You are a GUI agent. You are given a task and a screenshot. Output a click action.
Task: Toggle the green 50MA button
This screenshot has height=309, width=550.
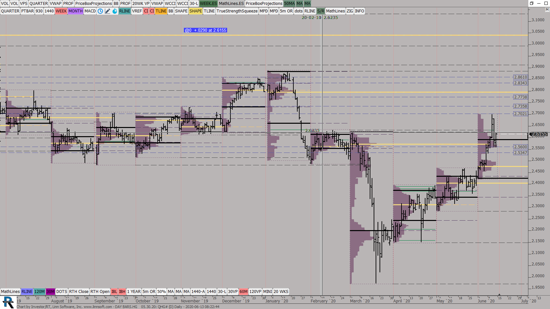coord(289,4)
